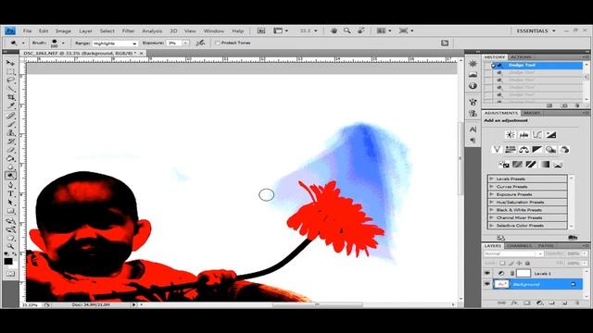
Task: Select the Type tool
Action: point(10,193)
